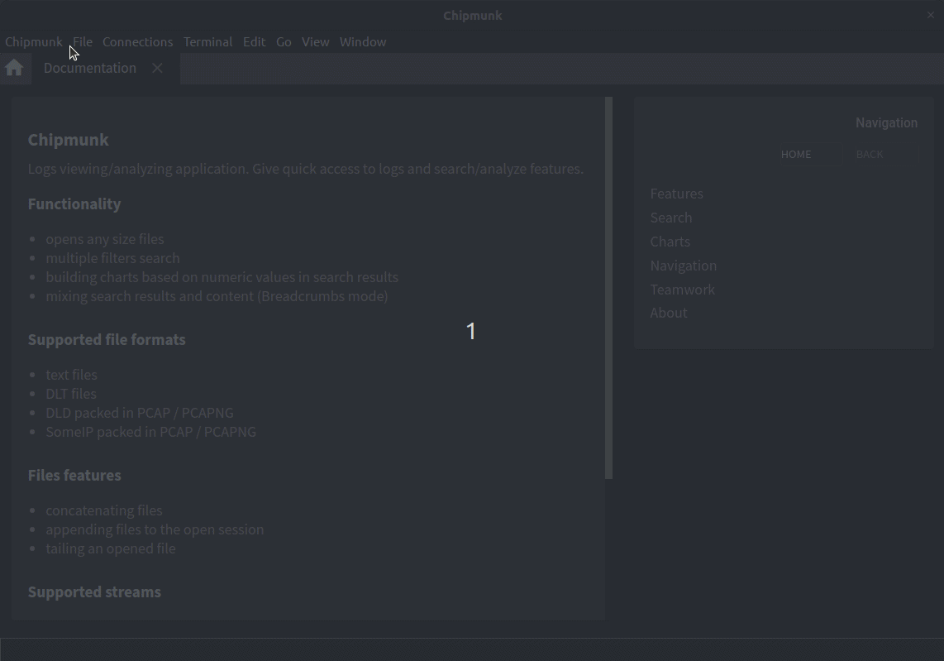Screen dimensions: 944x661
Task: Open the View menu
Action: coord(316,41)
